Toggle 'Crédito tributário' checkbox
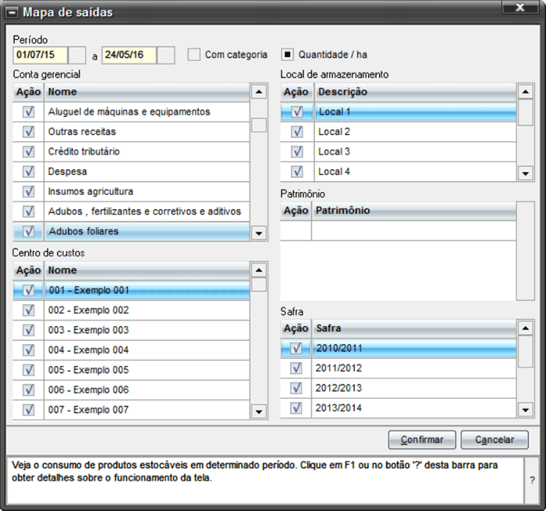 (x=29, y=151)
